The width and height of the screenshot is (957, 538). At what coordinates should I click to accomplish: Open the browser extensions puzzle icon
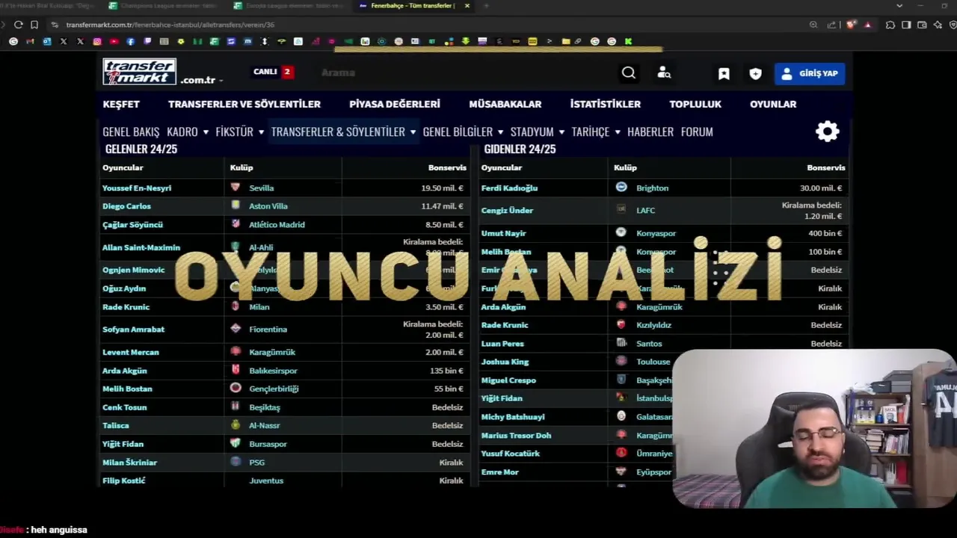[x=890, y=25]
